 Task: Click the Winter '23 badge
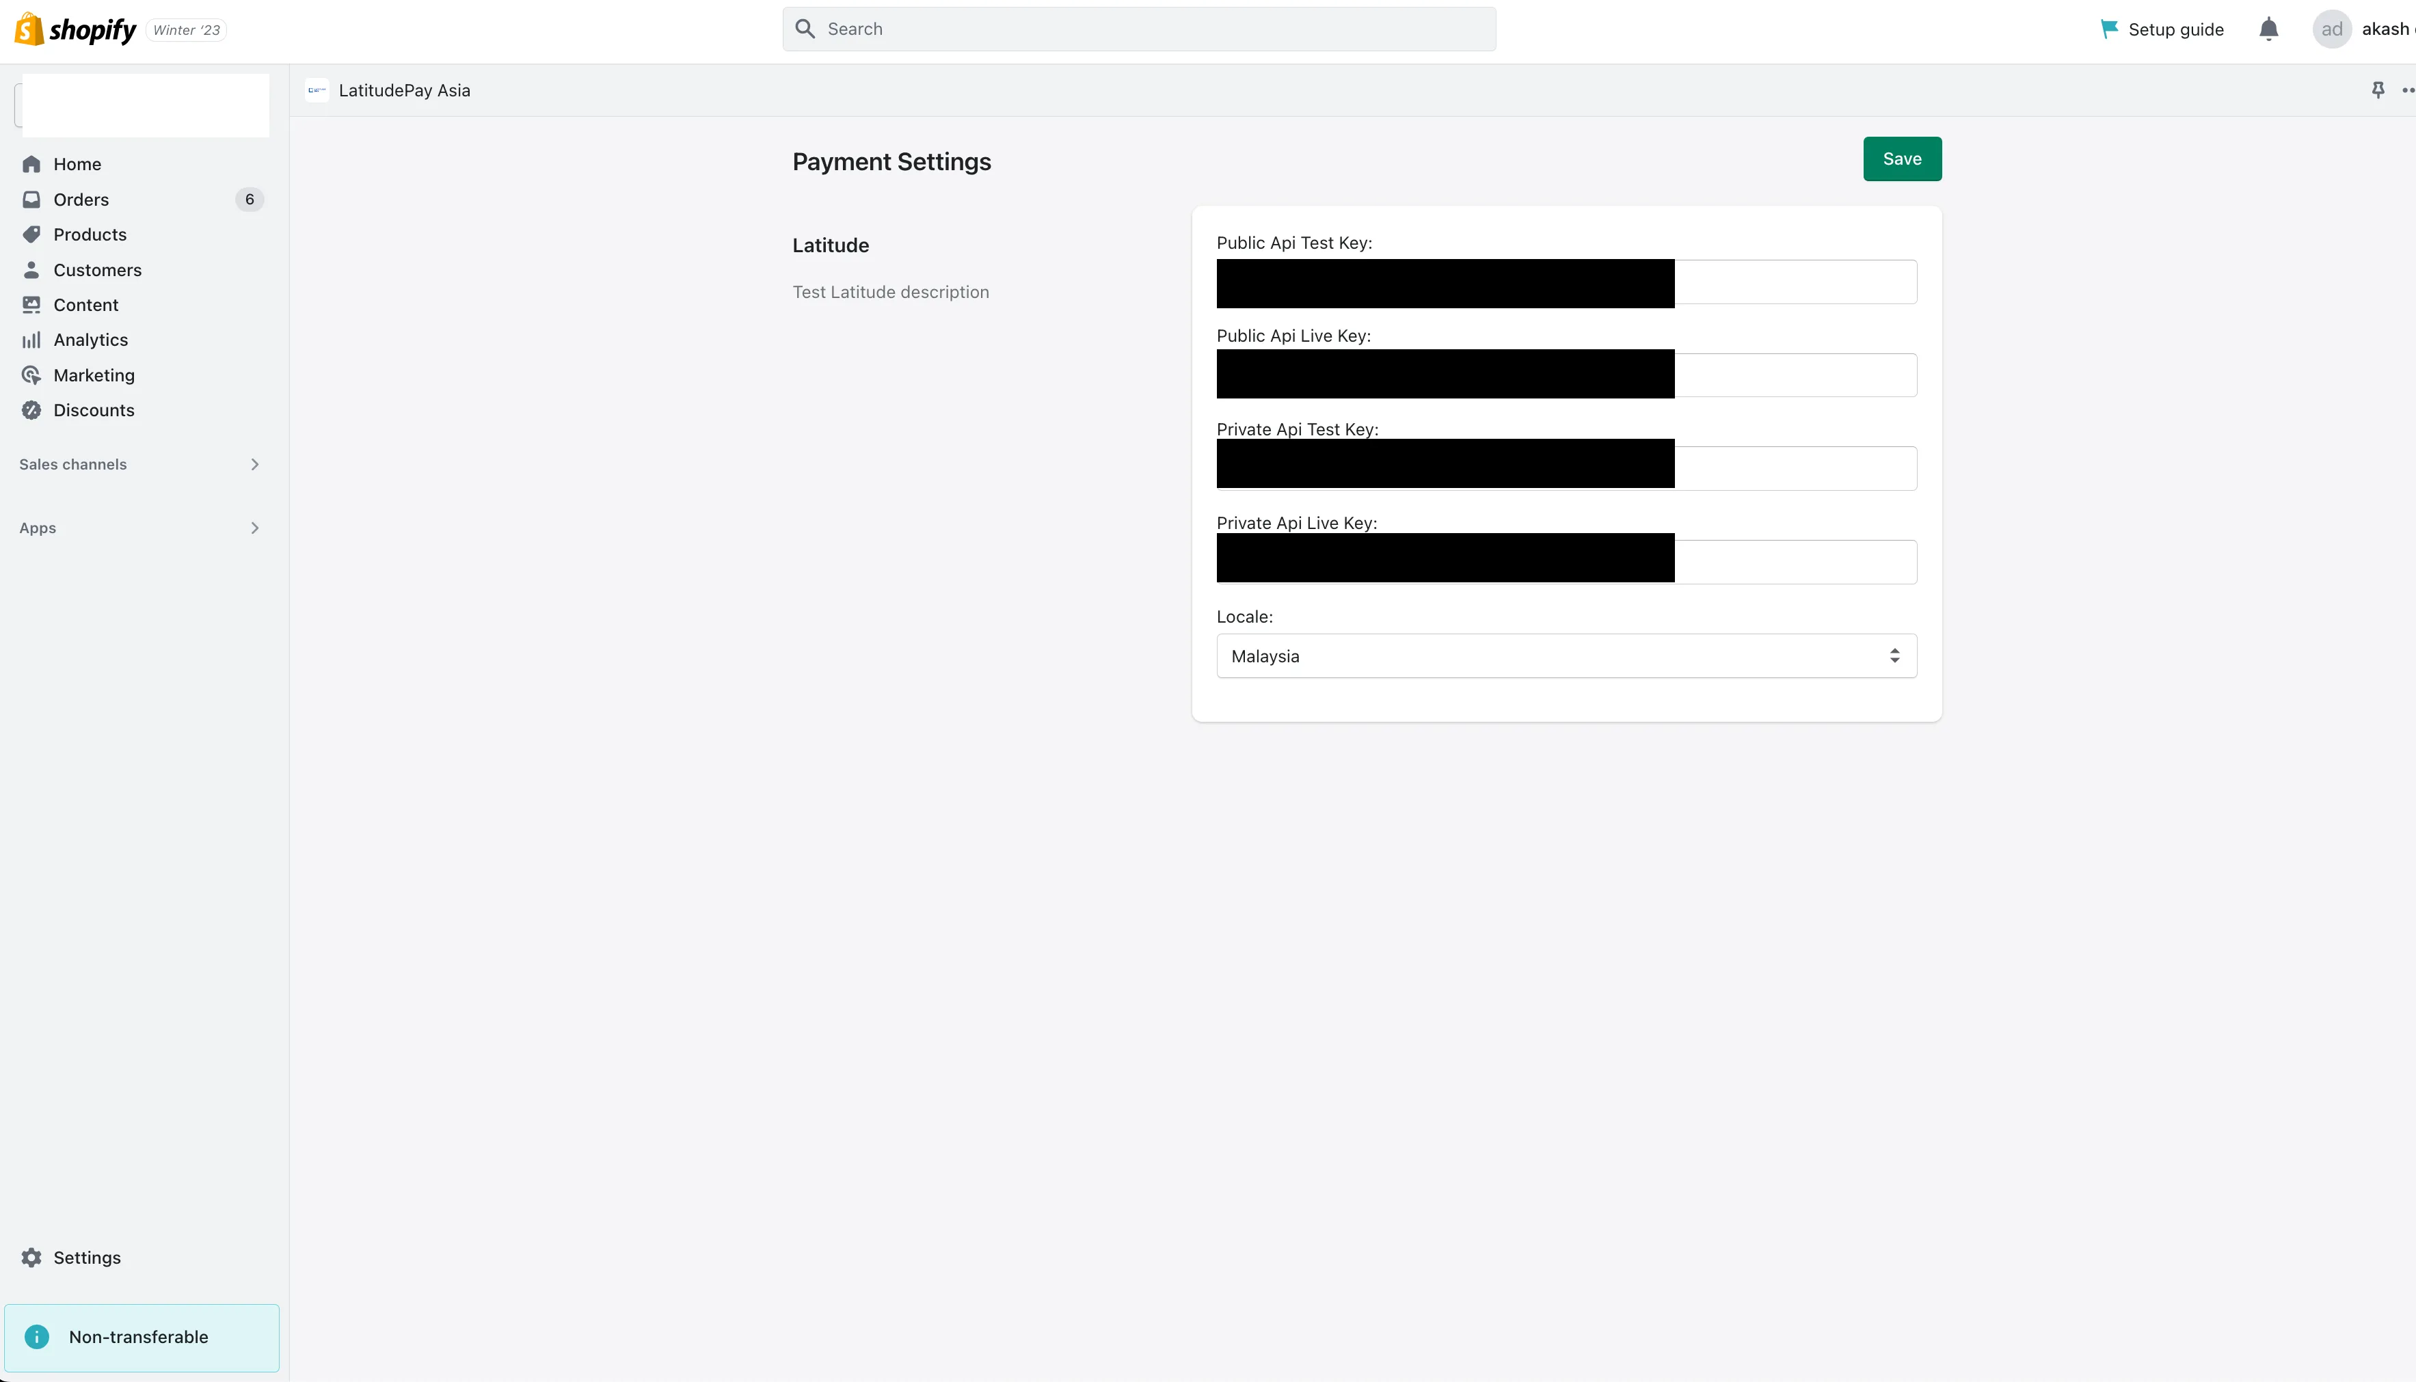[186, 30]
